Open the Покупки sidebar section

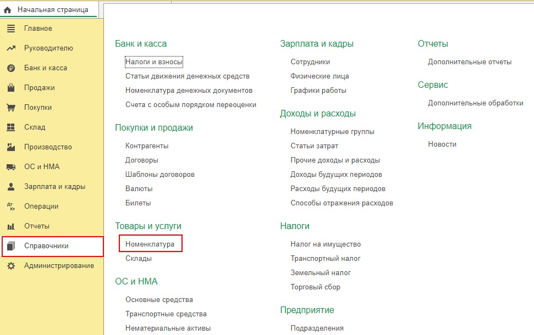(38, 108)
